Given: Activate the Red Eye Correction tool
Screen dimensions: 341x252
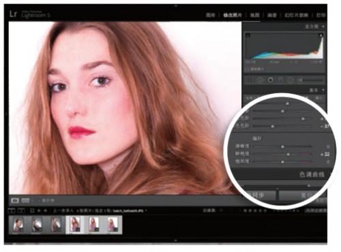Looking at the screenshot, I should (270, 80).
